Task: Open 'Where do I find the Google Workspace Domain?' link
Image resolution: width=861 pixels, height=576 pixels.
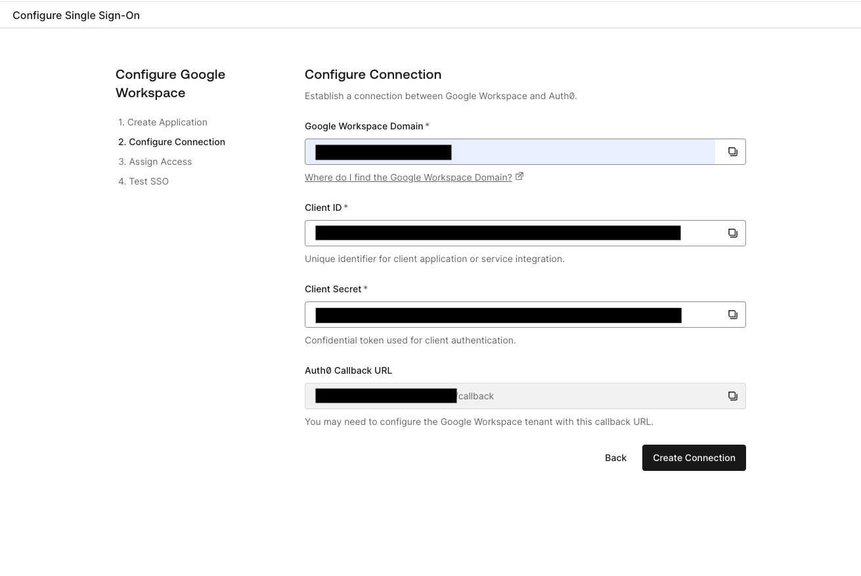Action: pyautogui.click(x=408, y=177)
